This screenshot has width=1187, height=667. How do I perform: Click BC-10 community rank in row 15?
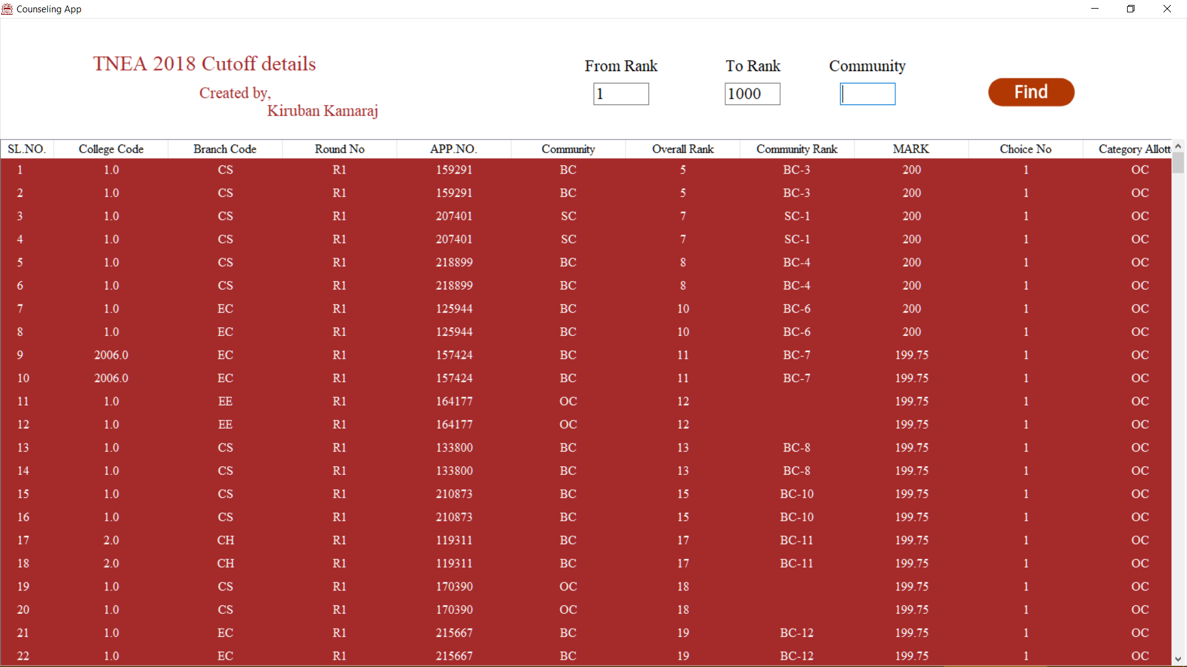click(x=796, y=494)
